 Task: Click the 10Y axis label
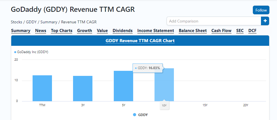coord(164,105)
